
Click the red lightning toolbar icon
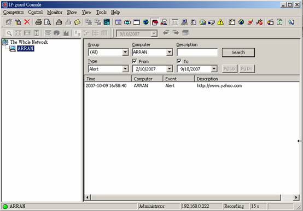tap(250, 22)
